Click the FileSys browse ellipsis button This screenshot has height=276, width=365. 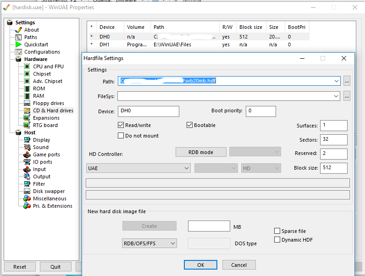click(347, 96)
